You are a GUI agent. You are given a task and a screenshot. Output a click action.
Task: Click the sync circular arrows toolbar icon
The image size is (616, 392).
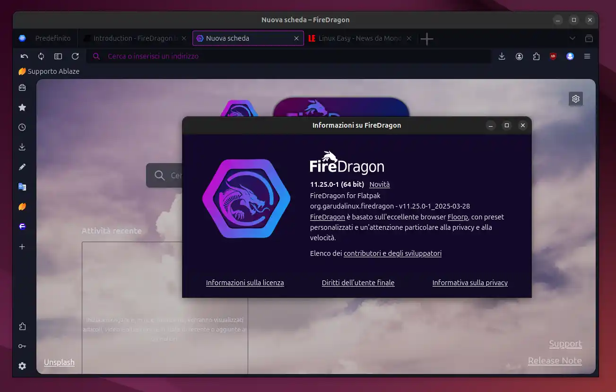pos(41,56)
